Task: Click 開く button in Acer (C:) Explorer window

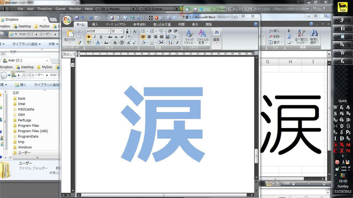Action: coord(20,85)
